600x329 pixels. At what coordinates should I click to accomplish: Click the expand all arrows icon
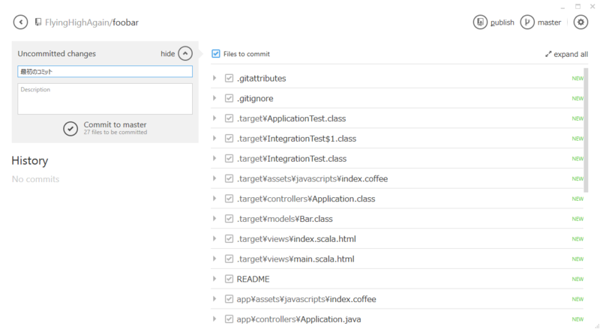pos(548,54)
